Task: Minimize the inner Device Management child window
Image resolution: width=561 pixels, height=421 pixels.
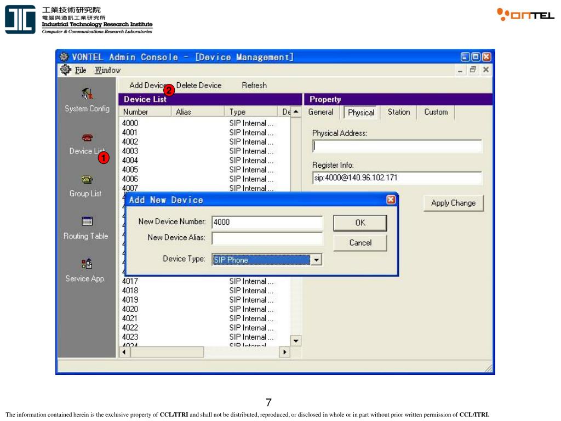Action: (x=460, y=71)
